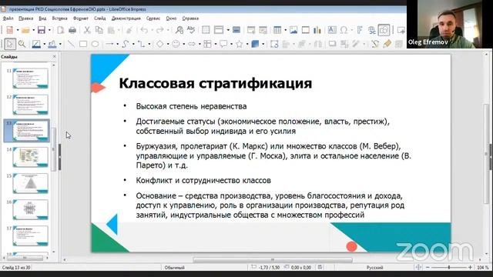Click the Insert Text Box icon
Image resolution: width=493 pixels, height=277 pixels.
coord(332,30)
